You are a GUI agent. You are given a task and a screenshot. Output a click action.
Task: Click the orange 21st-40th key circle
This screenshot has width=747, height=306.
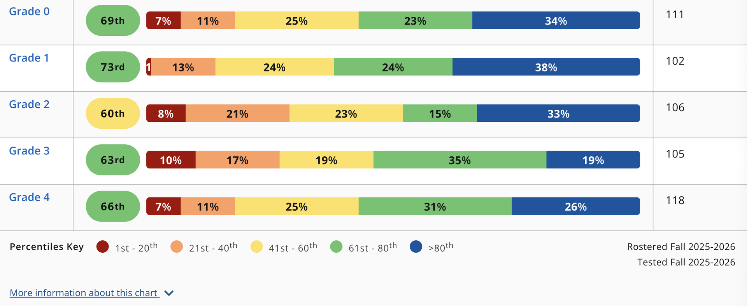tap(177, 247)
